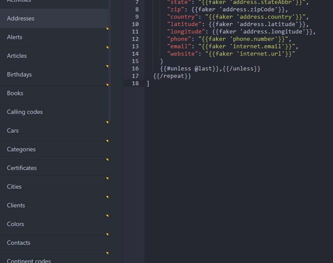Click the yellow corner marker on Alerts row
The width and height of the screenshot is (333, 263).
click(107, 29)
